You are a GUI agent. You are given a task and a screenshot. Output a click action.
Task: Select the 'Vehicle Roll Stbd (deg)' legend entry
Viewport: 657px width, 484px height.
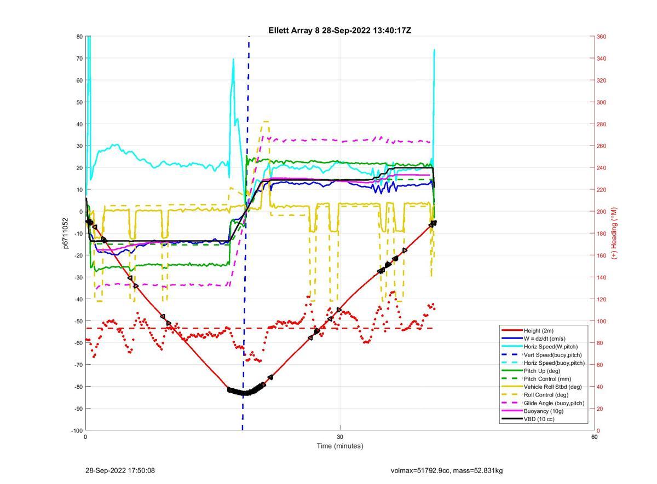[543, 387]
